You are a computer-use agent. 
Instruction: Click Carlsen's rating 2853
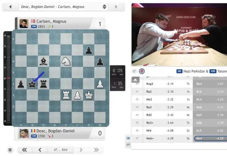tap(41, 26)
